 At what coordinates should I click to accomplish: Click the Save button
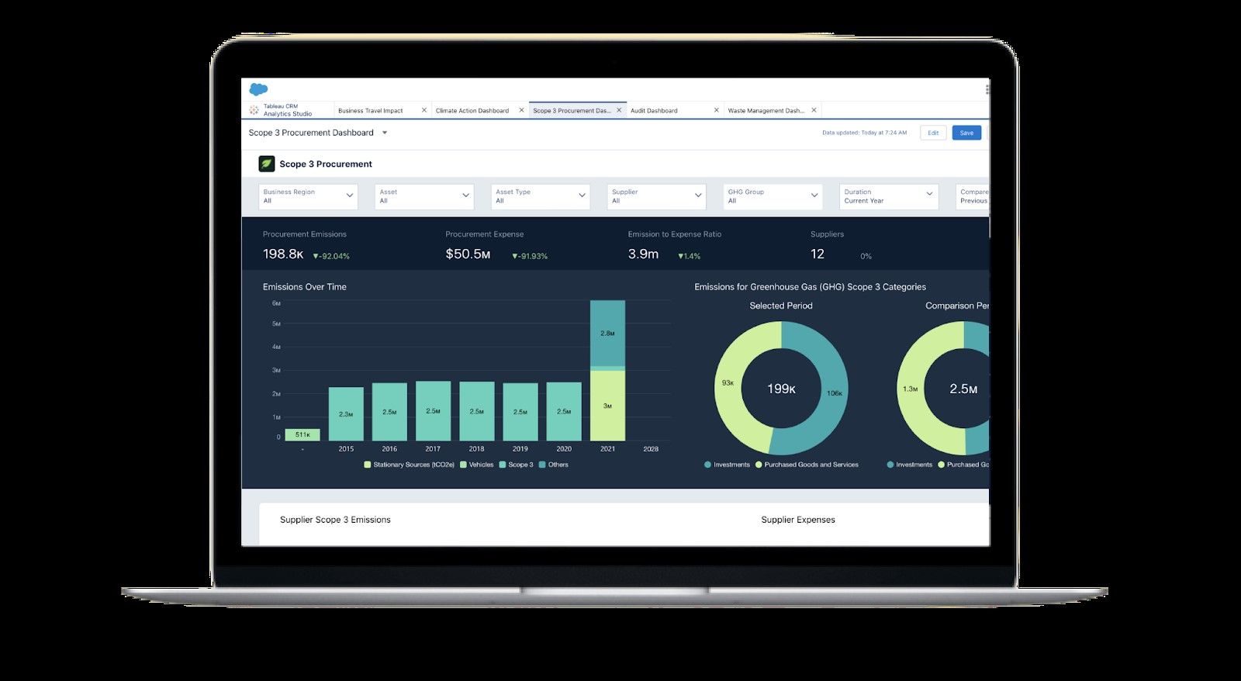[x=966, y=133]
